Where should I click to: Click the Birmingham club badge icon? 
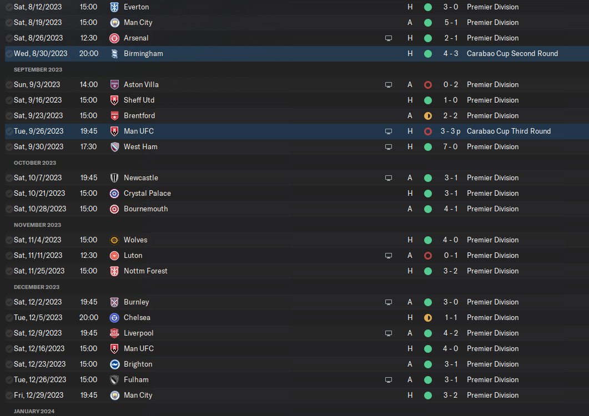point(114,54)
